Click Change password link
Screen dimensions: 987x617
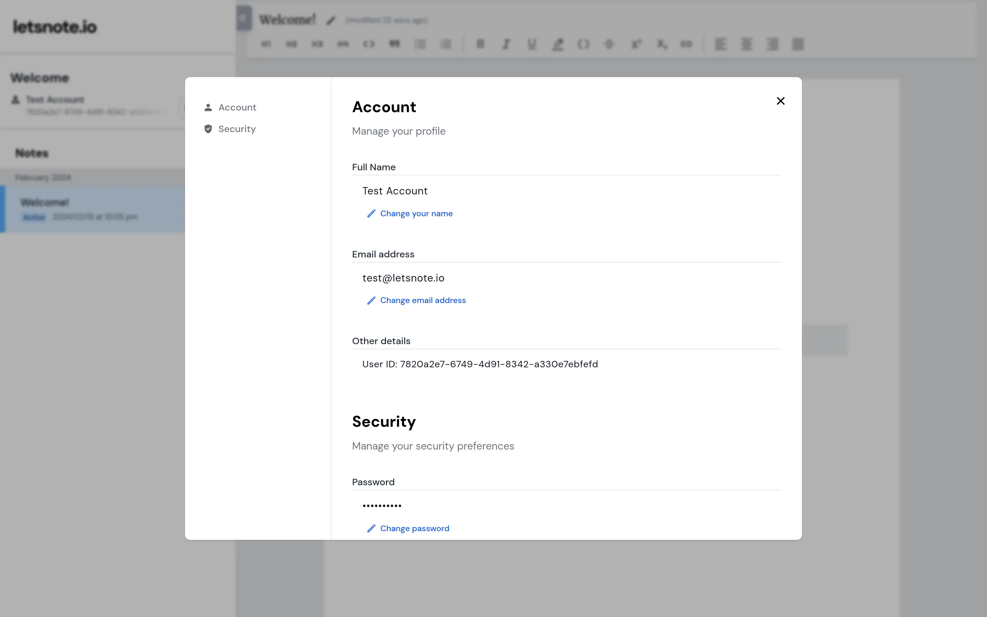[414, 528]
